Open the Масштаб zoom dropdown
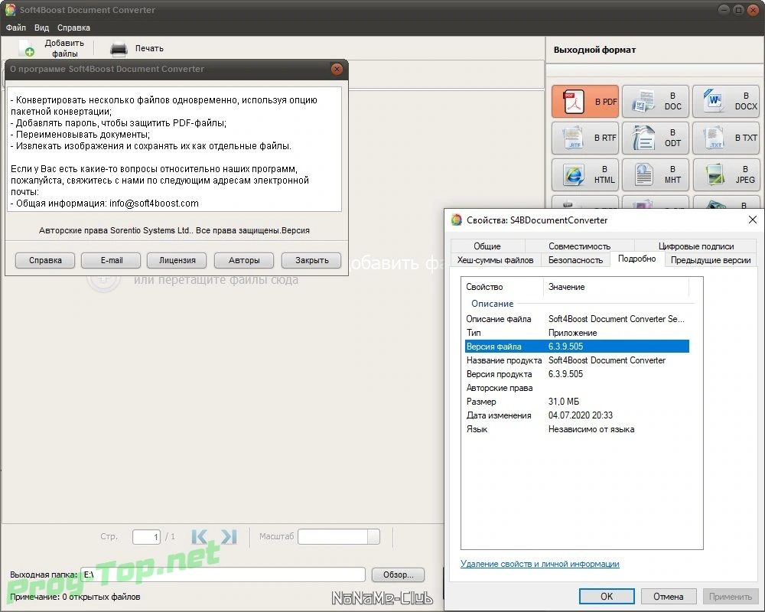This screenshot has width=765, height=612. [x=373, y=537]
